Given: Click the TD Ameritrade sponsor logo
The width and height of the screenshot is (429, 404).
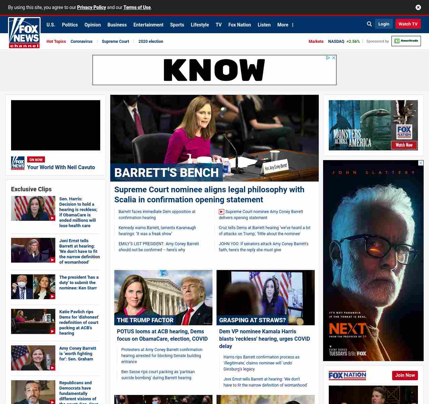Looking at the screenshot, I should coord(406,41).
